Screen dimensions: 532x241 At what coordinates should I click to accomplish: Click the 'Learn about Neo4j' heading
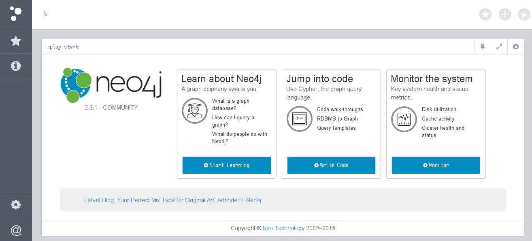point(221,79)
